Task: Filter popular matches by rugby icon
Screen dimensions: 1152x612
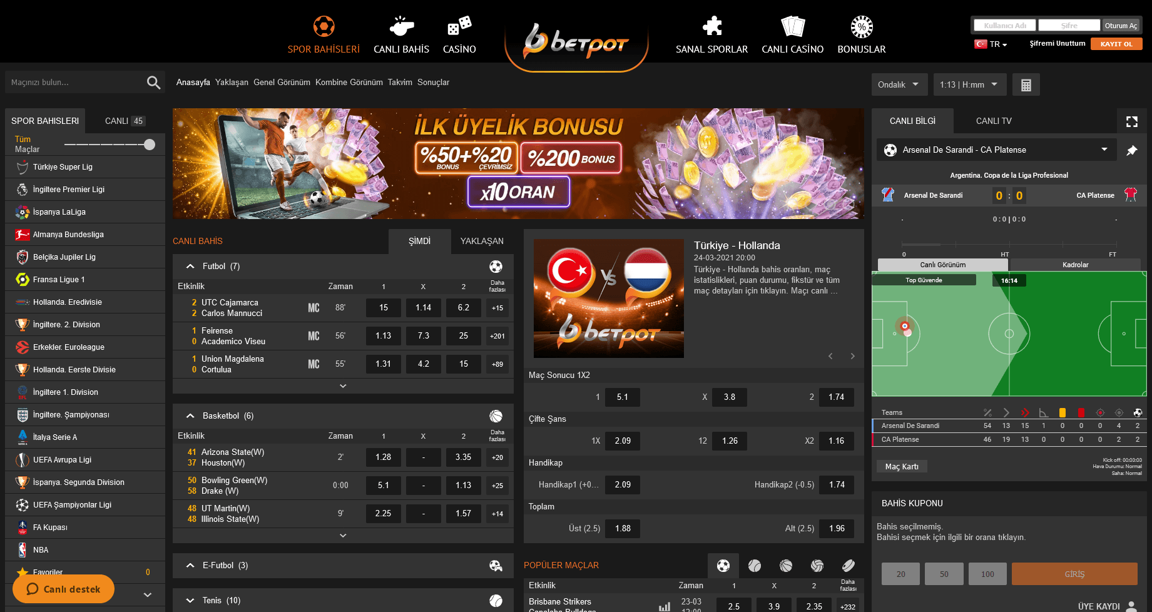Action: (849, 566)
